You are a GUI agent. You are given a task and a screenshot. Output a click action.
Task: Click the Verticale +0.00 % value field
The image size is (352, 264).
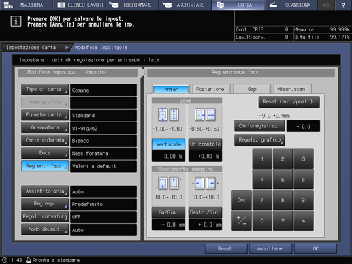(168, 156)
